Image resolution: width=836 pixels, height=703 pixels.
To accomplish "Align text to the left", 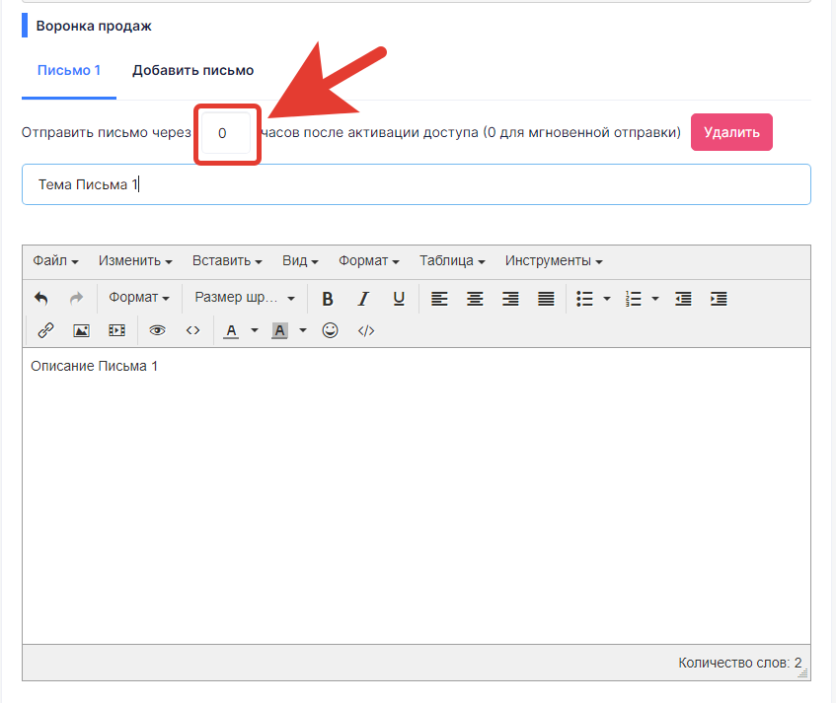I will [439, 299].
